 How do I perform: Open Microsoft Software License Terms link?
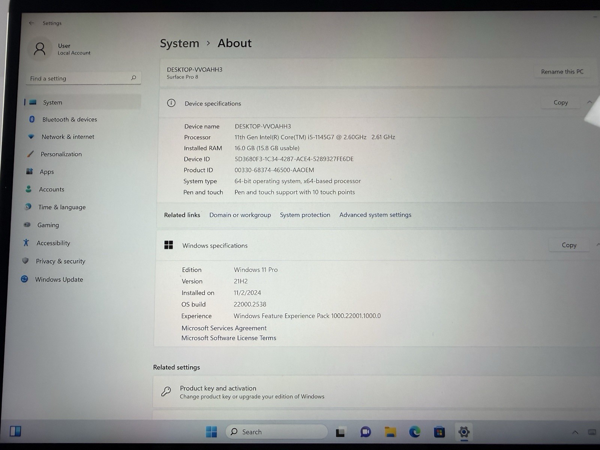[x=229, y=338]
